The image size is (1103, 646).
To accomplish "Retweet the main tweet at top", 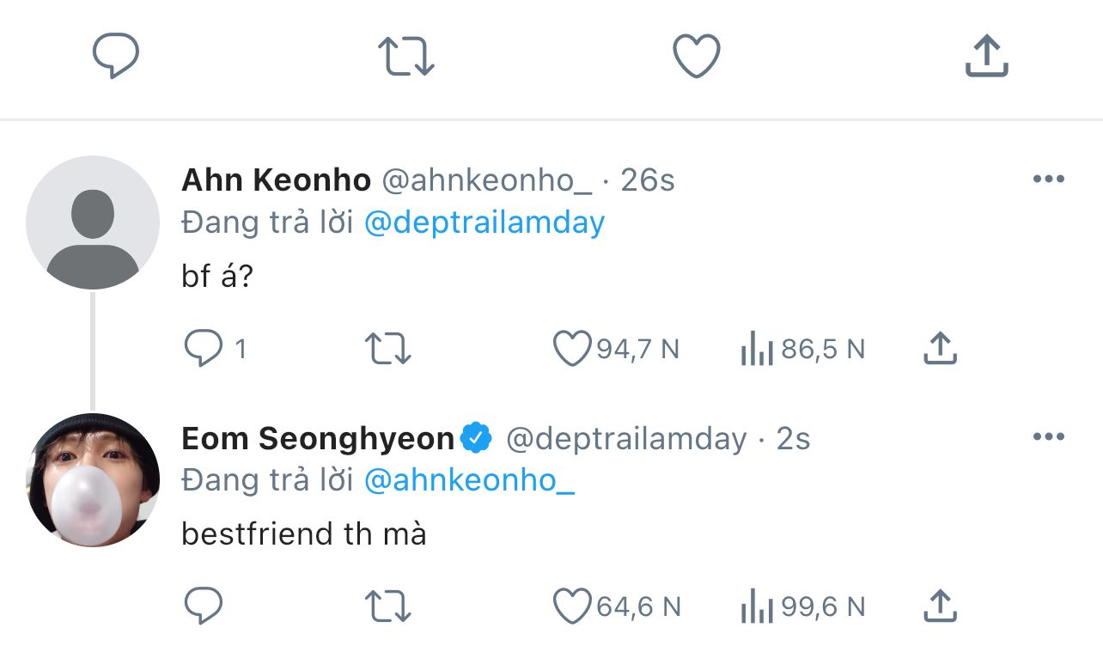I will pyautogui.click(x=406, y=57).
